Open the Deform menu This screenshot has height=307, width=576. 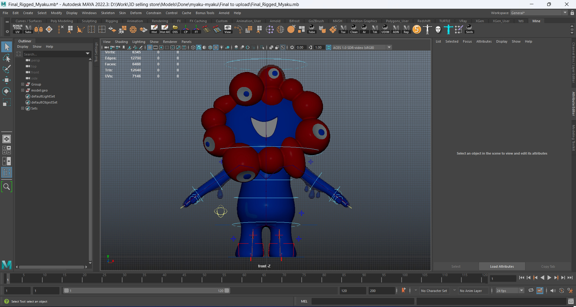(x=136, y=13)
